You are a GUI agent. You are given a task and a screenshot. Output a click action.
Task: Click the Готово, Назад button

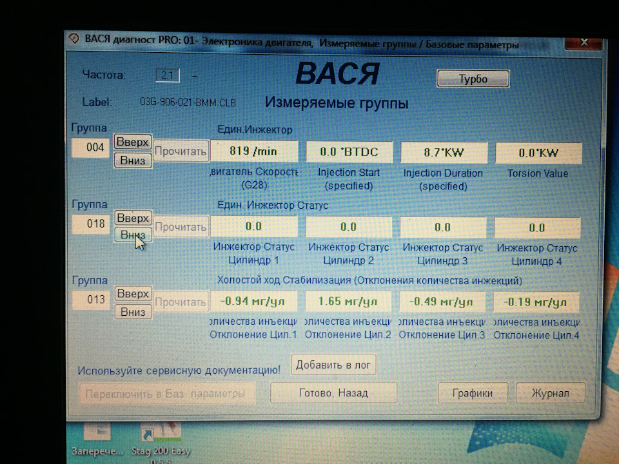point(333,393)
